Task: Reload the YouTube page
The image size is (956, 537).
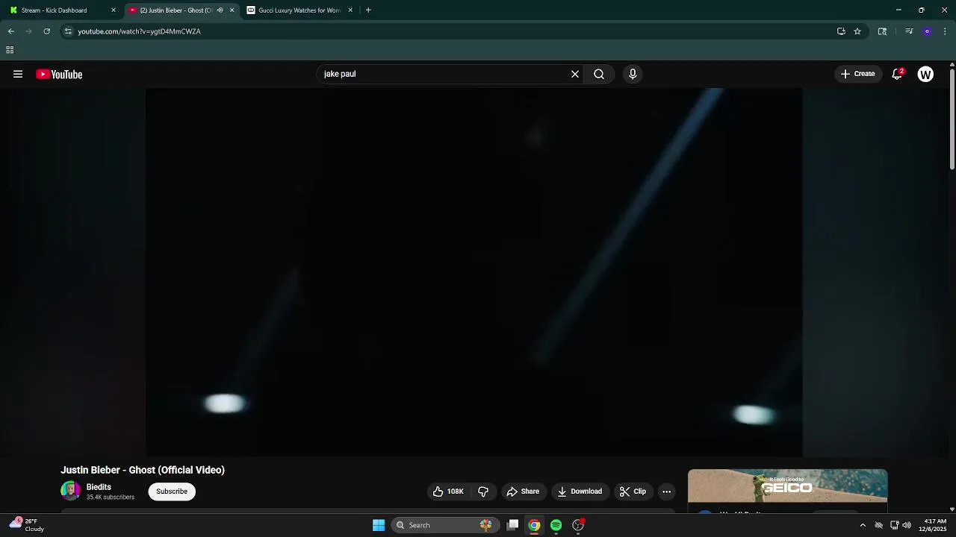Action: click(x=46, y=31)
